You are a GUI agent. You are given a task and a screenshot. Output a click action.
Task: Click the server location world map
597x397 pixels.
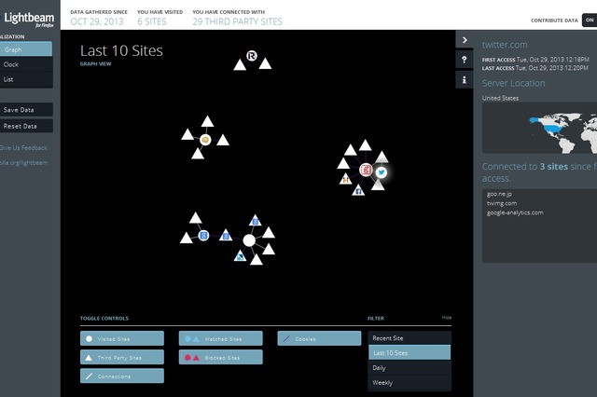(x=539, y=129)
